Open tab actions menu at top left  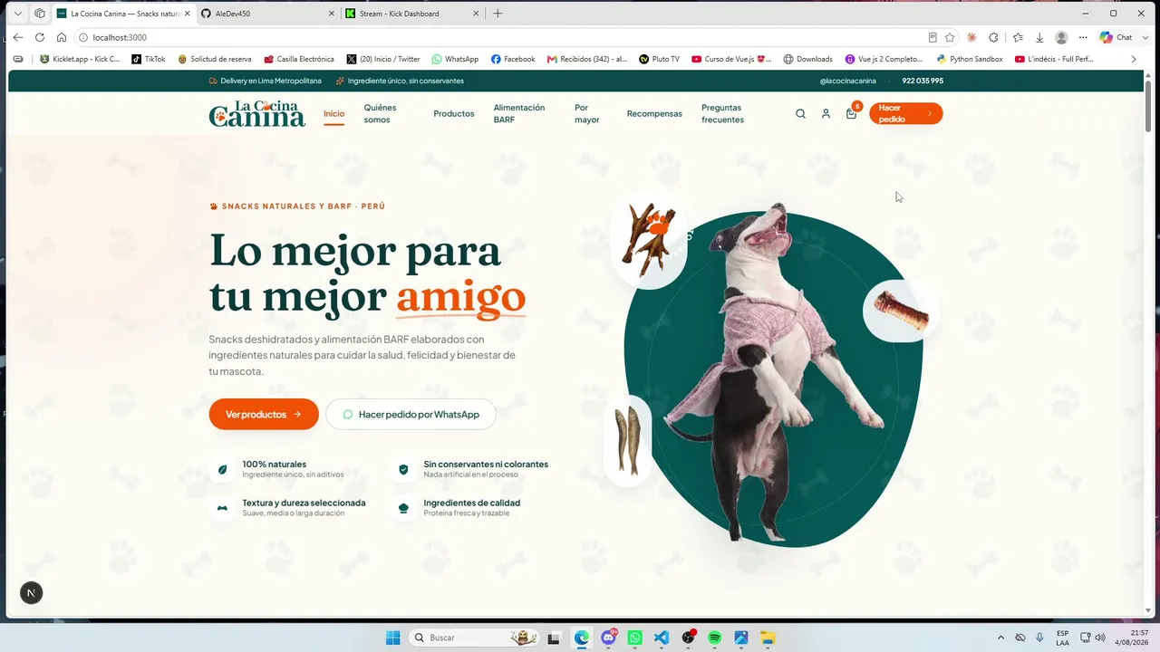[x=17, y=14]
